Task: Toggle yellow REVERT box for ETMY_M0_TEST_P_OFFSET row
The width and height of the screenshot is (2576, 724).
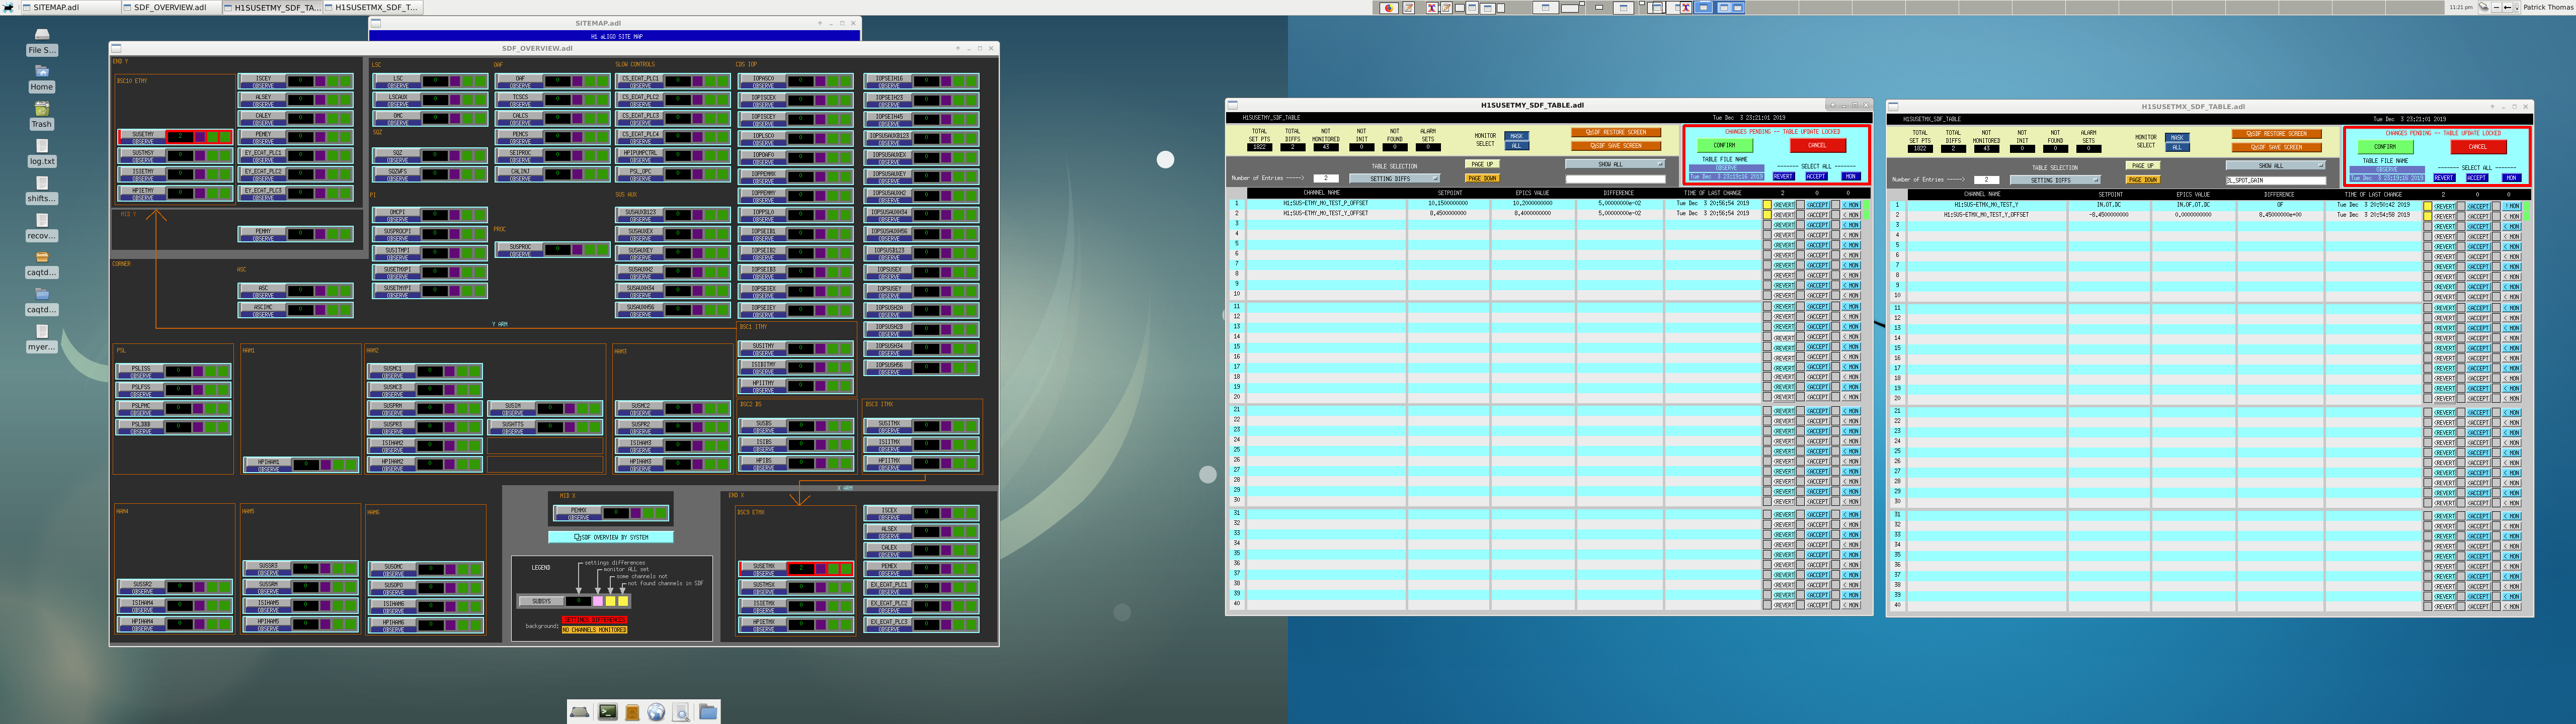Action: point(1767,205)
